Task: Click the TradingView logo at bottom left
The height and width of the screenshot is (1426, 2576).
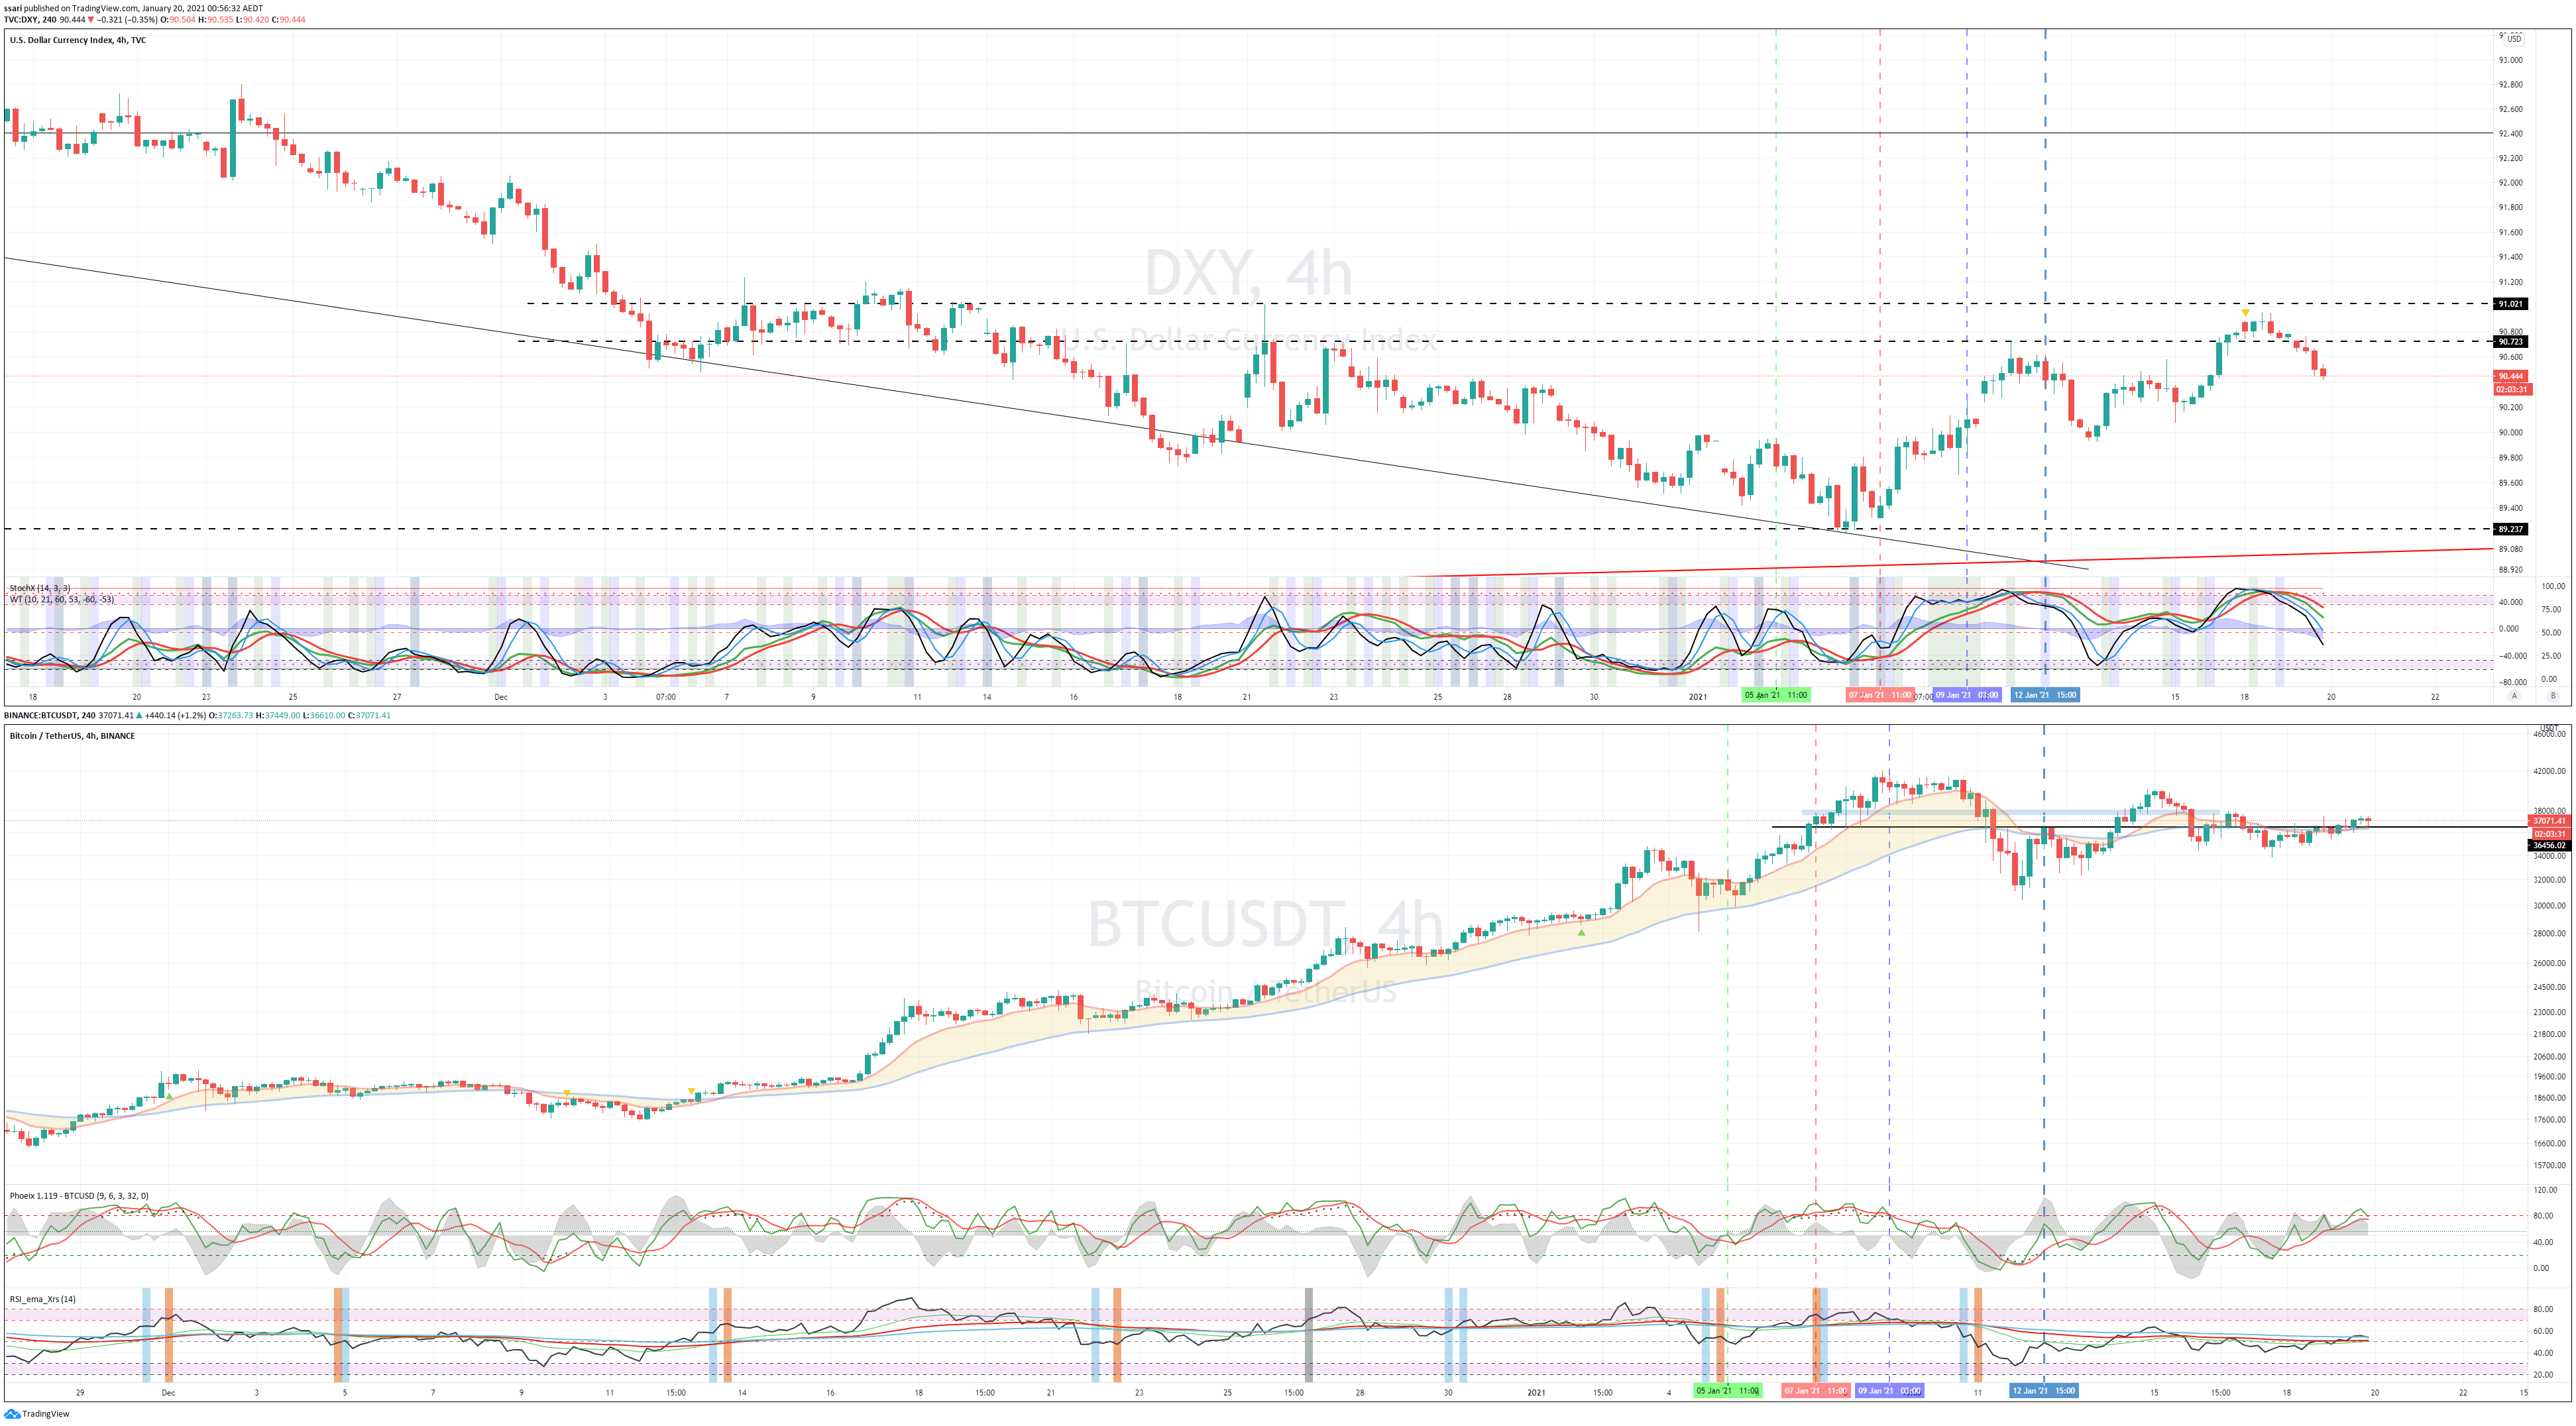Action: point(12,1414)
